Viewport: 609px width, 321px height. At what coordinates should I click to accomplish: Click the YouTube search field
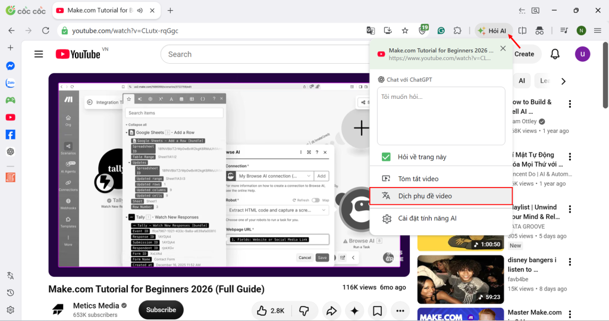[265, 54]
